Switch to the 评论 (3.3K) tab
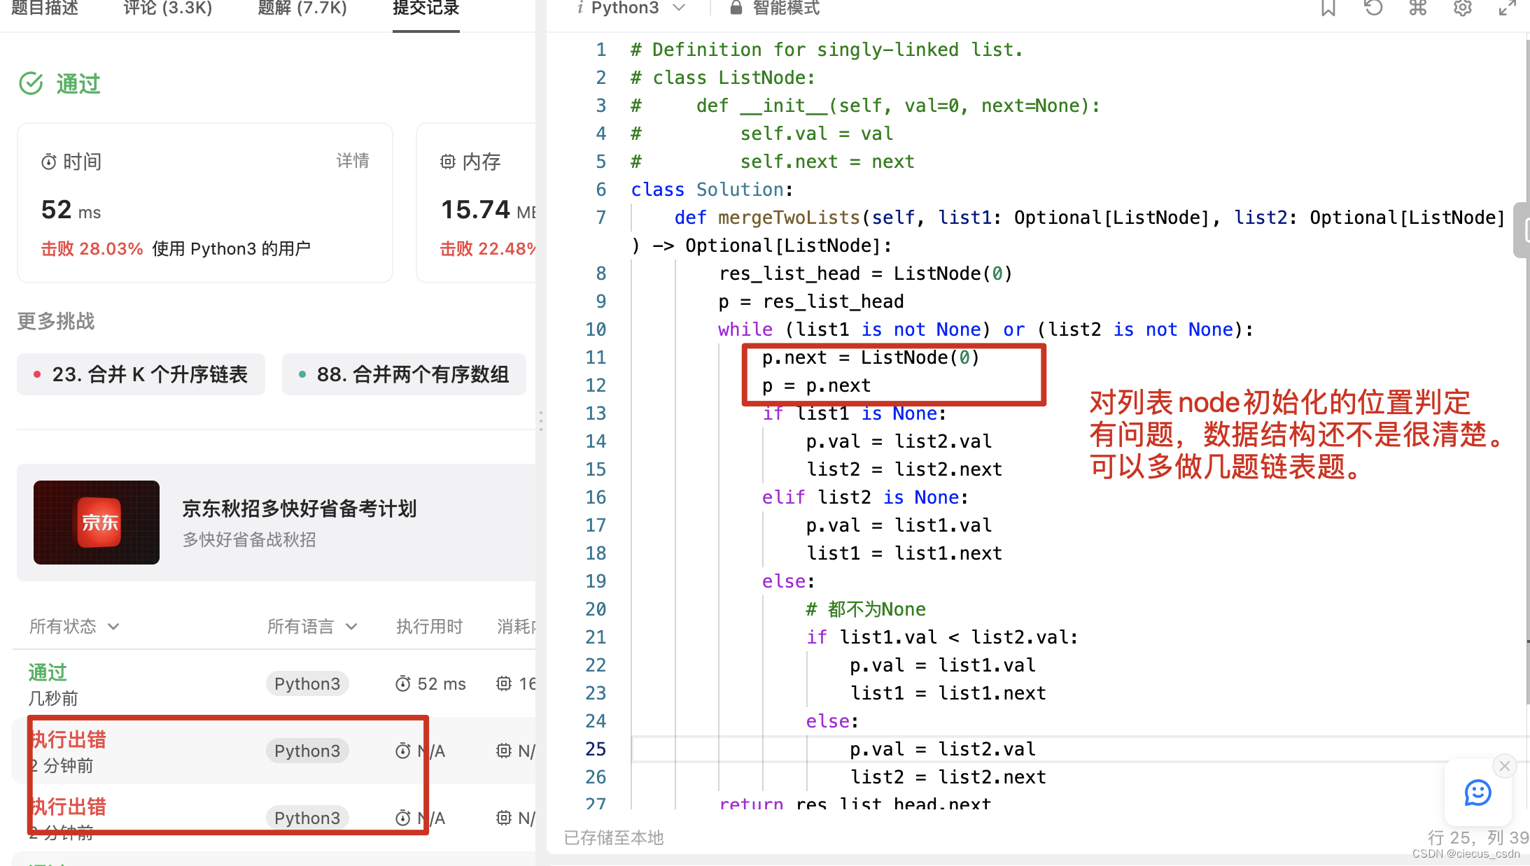1530x866 pixels. pos(168,8)
